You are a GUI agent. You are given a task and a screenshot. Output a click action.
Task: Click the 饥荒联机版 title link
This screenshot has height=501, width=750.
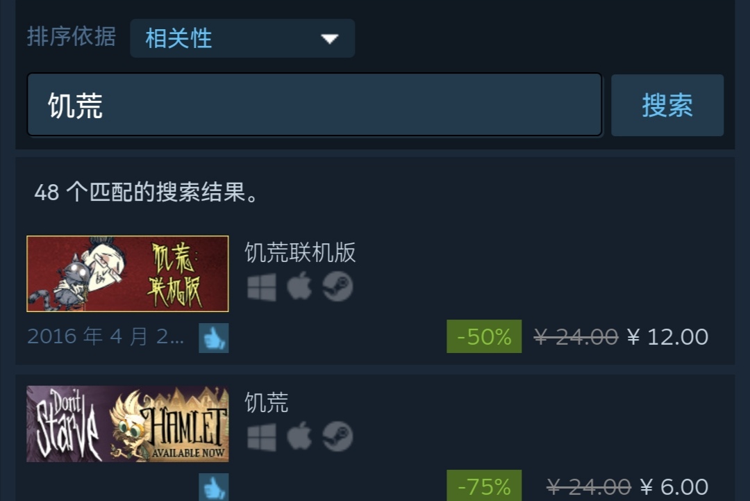click(300, 252)
